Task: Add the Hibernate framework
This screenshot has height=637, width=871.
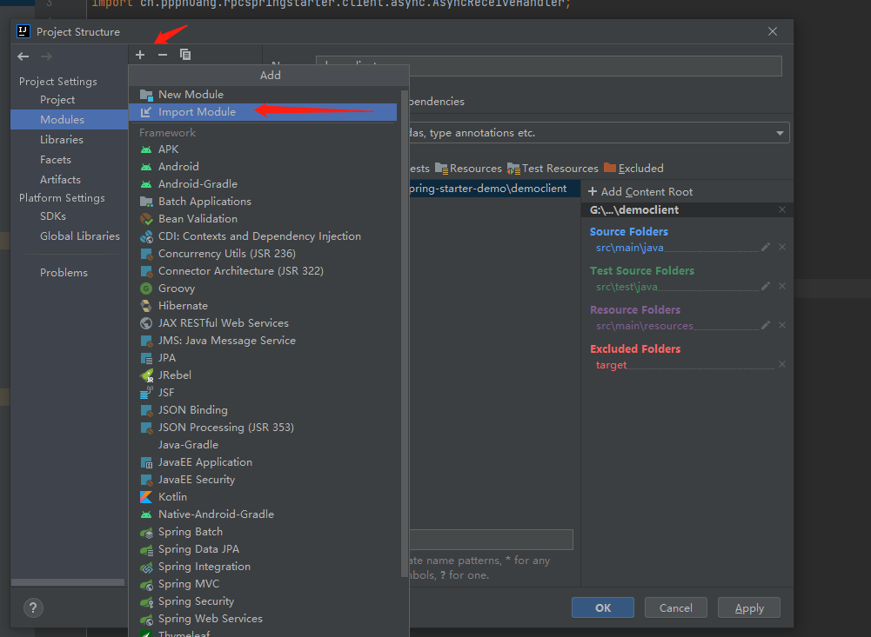Action: click(263, 306)
